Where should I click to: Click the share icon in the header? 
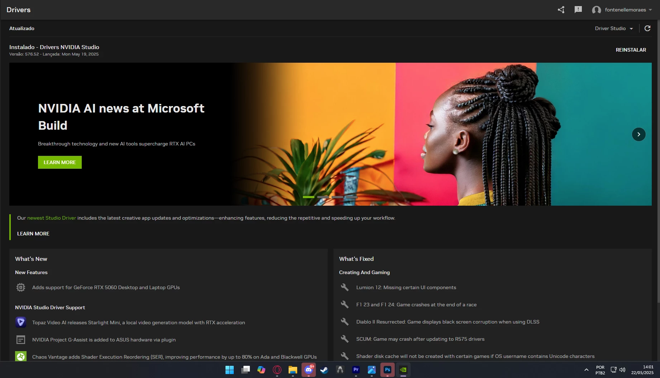561,10
